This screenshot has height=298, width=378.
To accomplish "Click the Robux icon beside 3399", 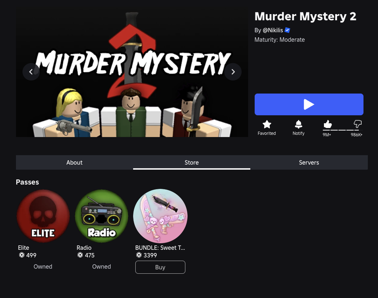I will (139, 255).
